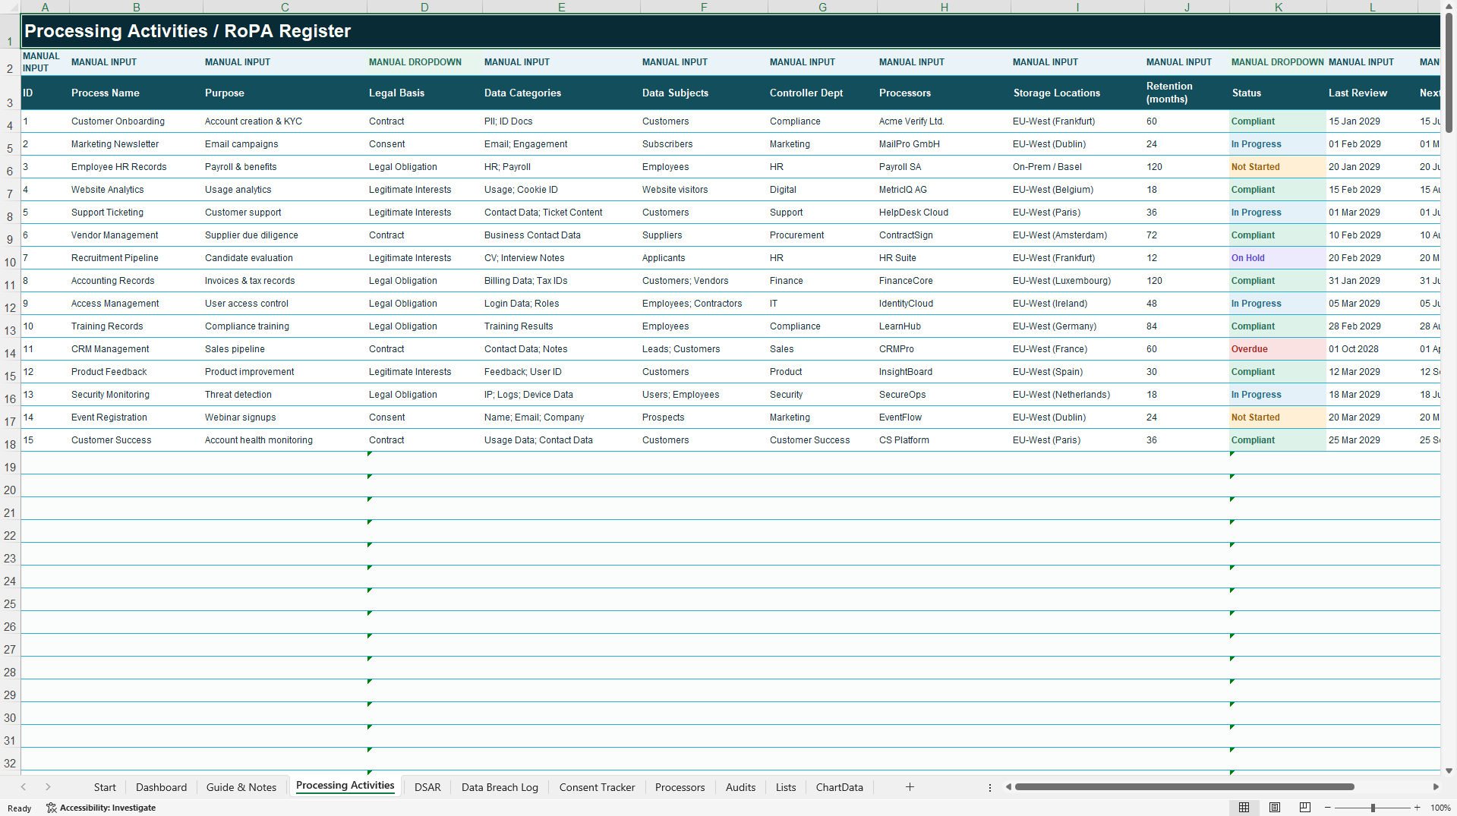Click the horizontal scrollbar thumb
This screenshot has height=816, width=1457.
click(x=1184, y=787)
